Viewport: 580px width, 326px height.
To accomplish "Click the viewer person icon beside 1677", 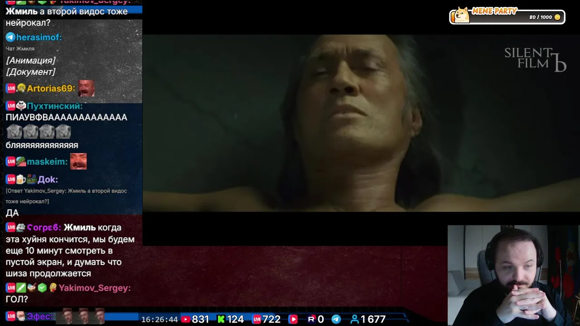I will click(355, 319).
